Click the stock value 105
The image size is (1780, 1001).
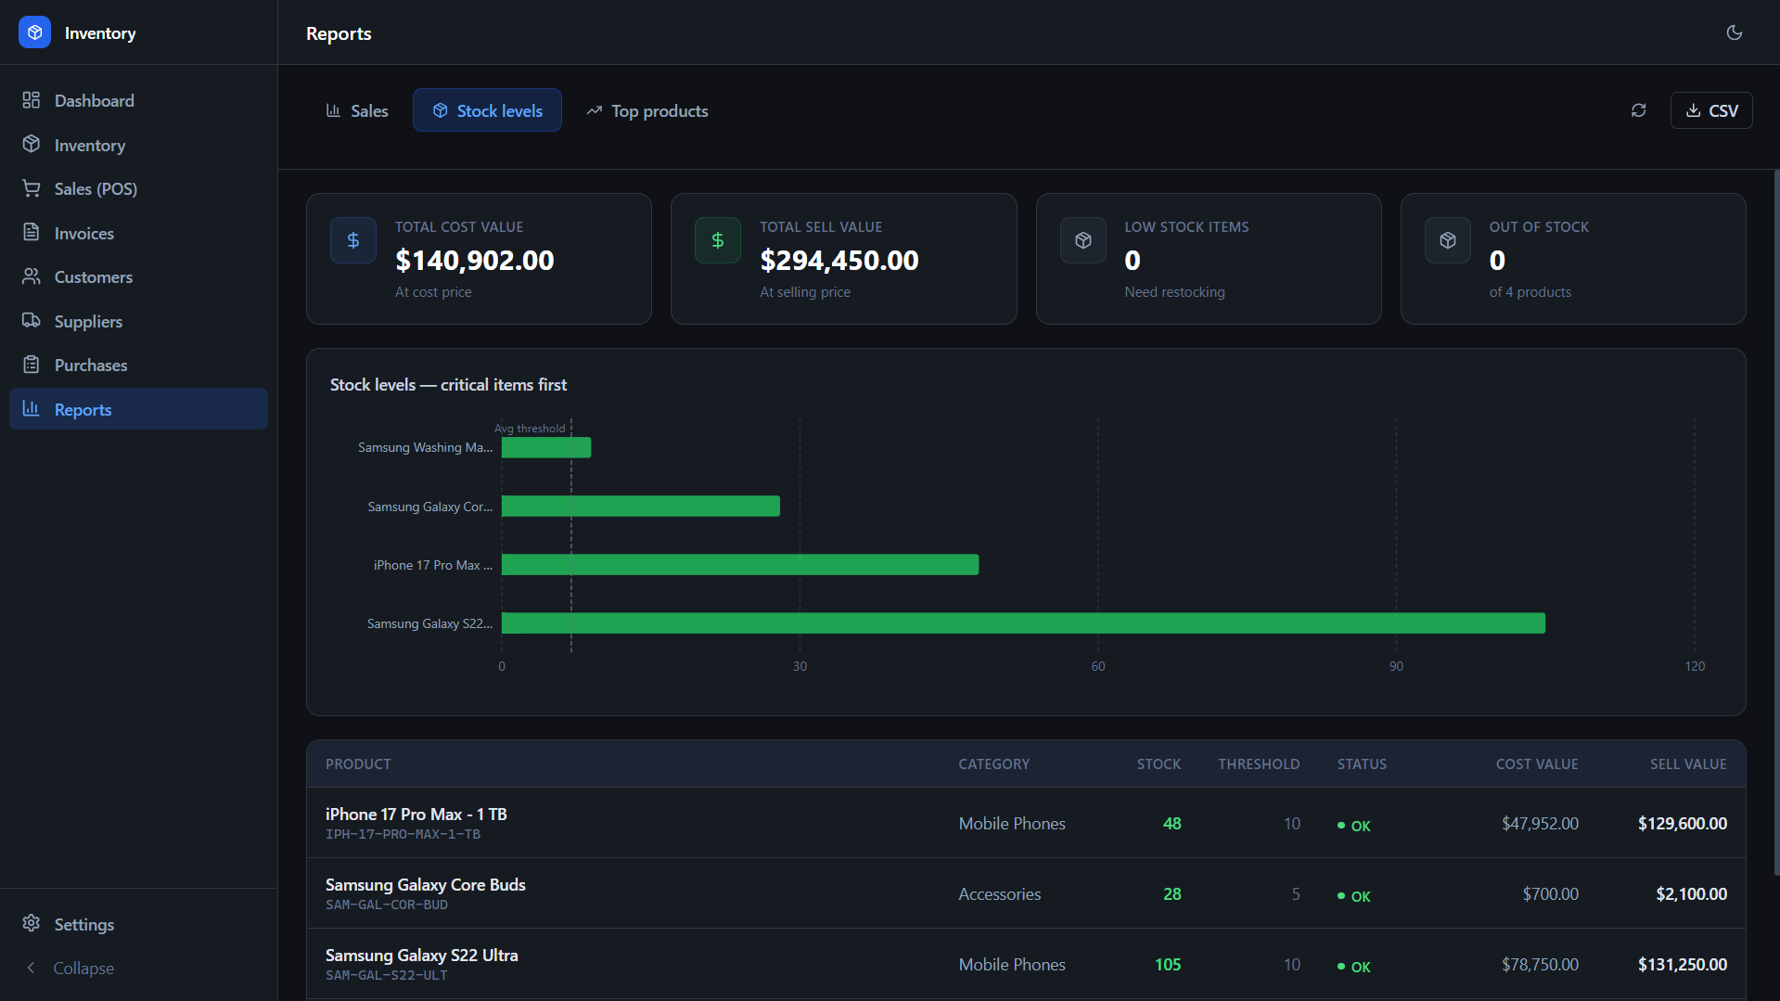[x=1168, y=965]
